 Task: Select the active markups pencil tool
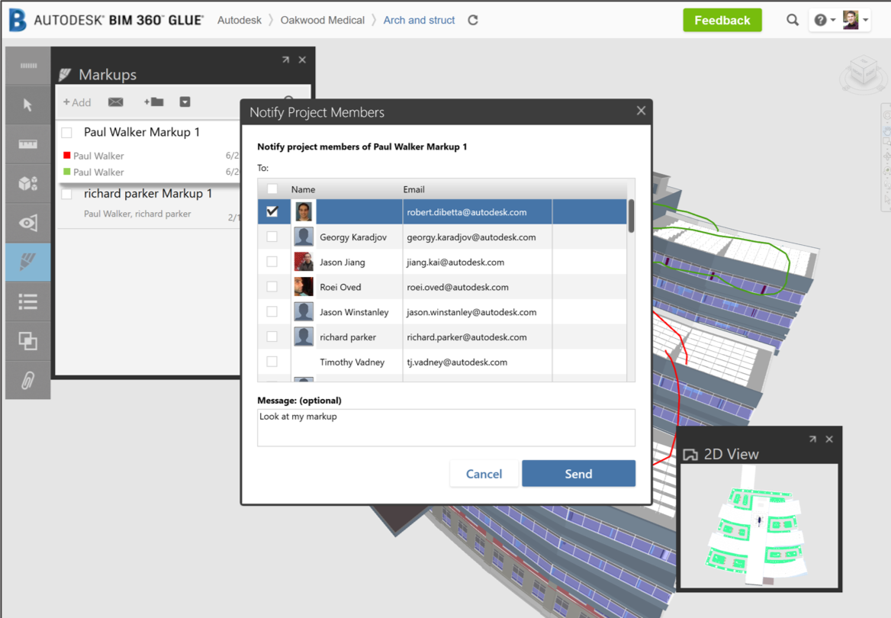[x=27, y=262]
